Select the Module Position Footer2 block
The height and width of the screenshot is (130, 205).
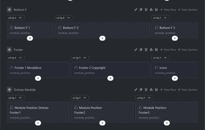(102, 112)
